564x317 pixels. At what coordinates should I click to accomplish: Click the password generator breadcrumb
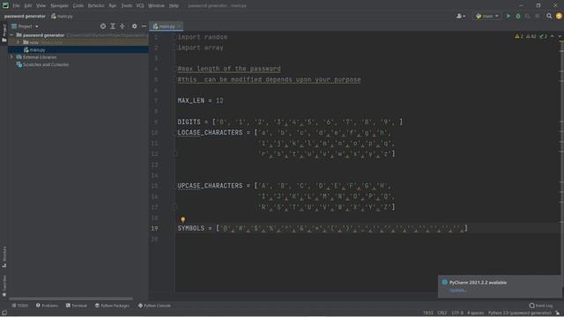point(25,16)
